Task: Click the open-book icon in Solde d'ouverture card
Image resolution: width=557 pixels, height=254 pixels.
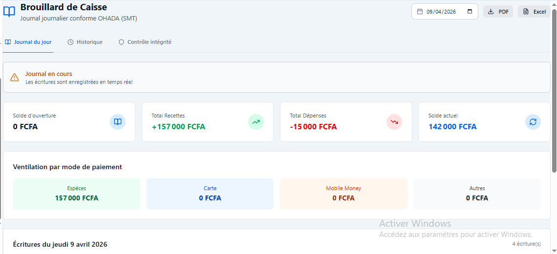Action: [118, 122]
